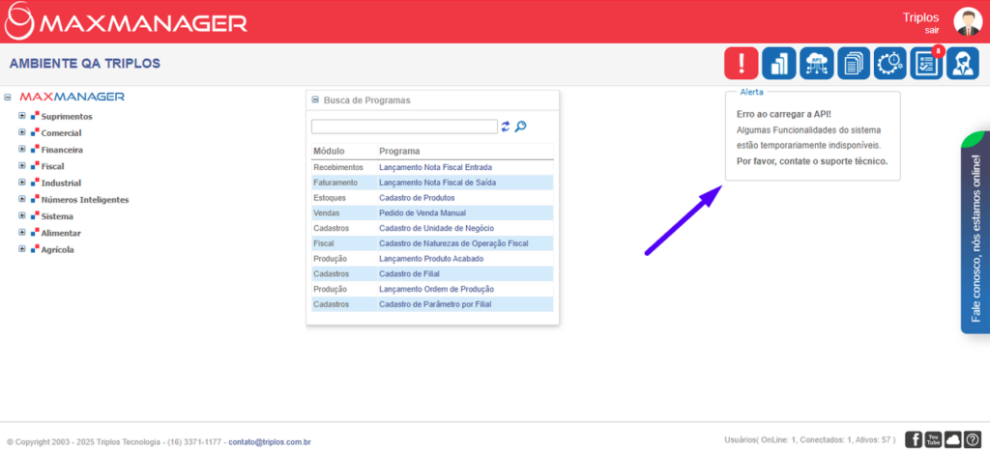Screen dimensions: 990x452
Task: Click the Triplos username text
Action: [x=920, y=17]
